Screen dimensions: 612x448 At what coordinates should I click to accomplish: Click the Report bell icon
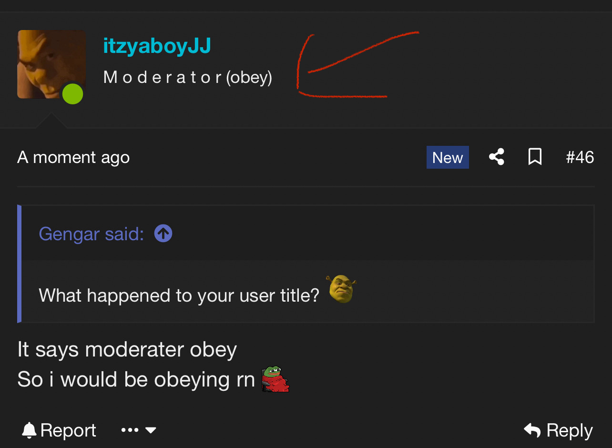[29, 430]
